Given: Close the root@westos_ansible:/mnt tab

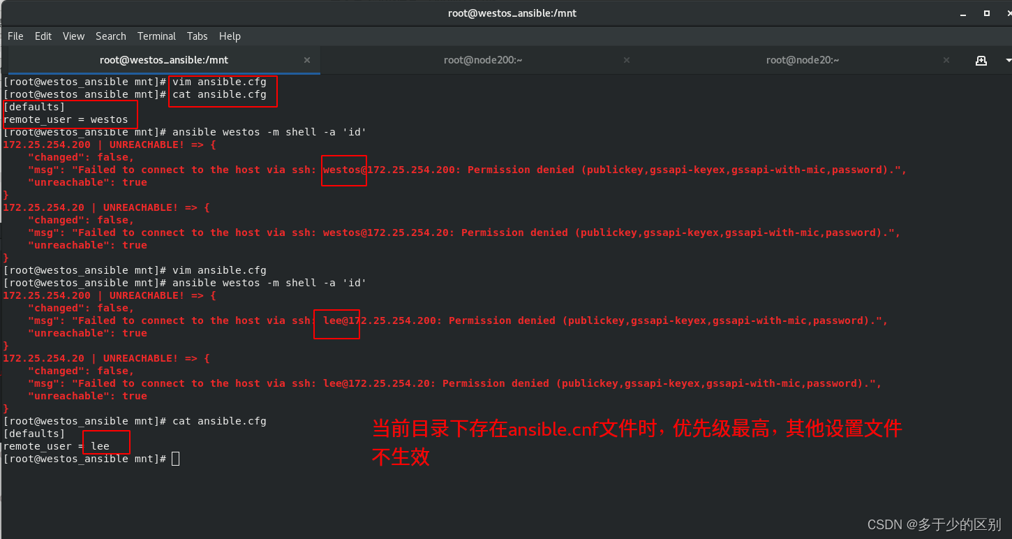Looking at the screenshot, I should click(x=307, y=60).
